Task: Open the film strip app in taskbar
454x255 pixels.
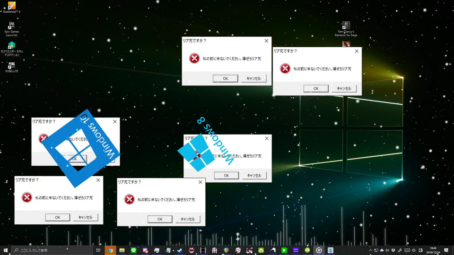Action: (x=203, y=250)
